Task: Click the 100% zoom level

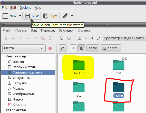Action: click(89, 38)
